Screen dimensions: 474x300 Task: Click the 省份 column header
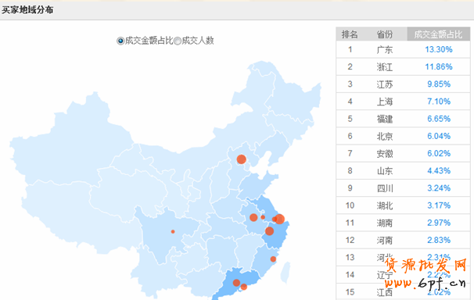pyautogui.click(x=385, y=34)
